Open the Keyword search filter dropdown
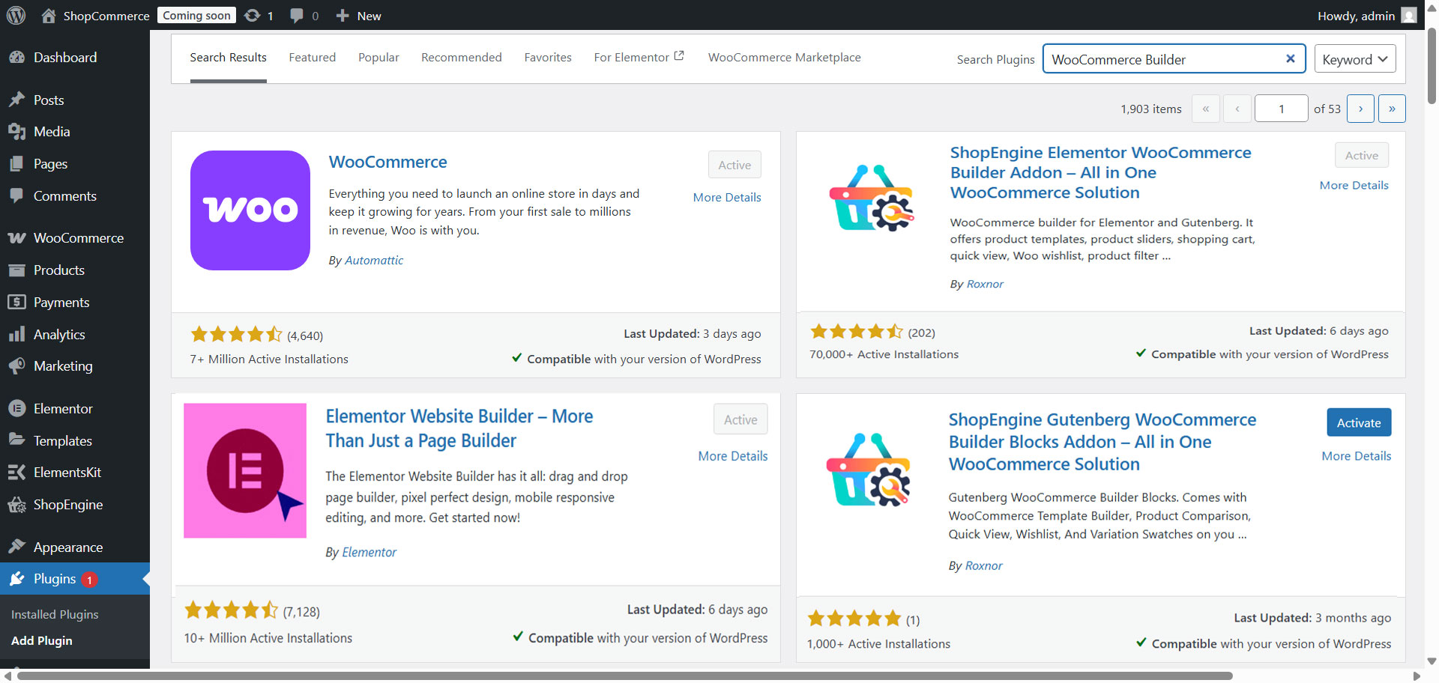Screen dimensions: 1439x683 1354,58
